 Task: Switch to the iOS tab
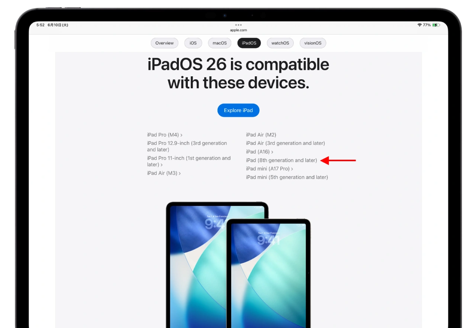193,43
